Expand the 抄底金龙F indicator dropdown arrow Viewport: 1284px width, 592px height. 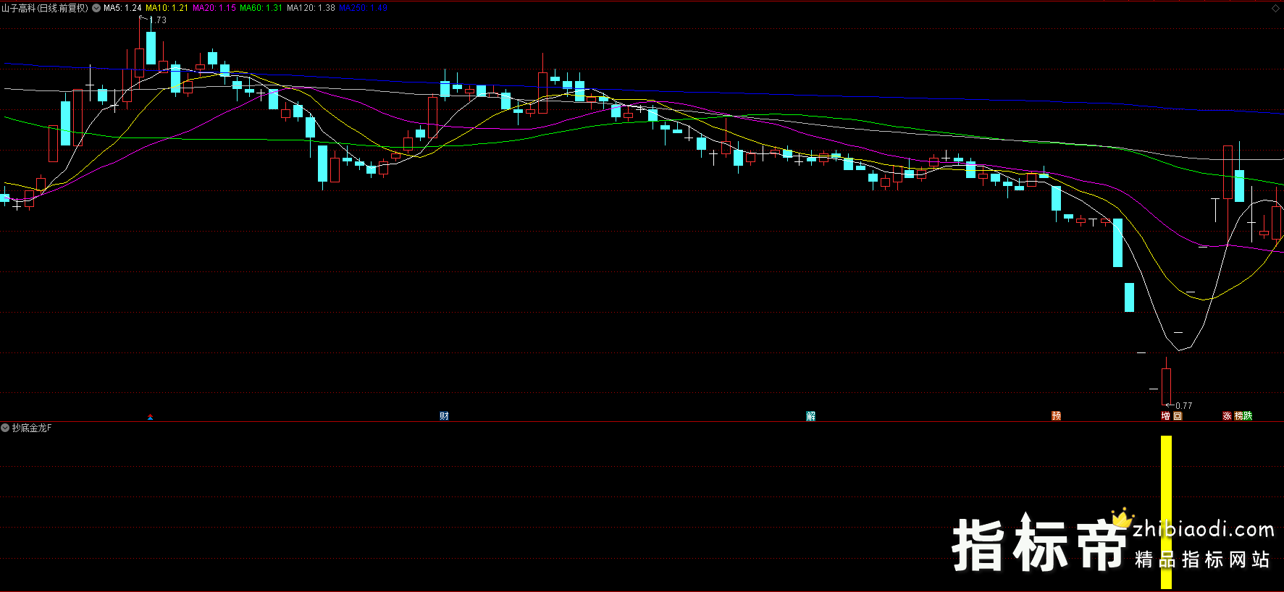click(x=5, y=428)
